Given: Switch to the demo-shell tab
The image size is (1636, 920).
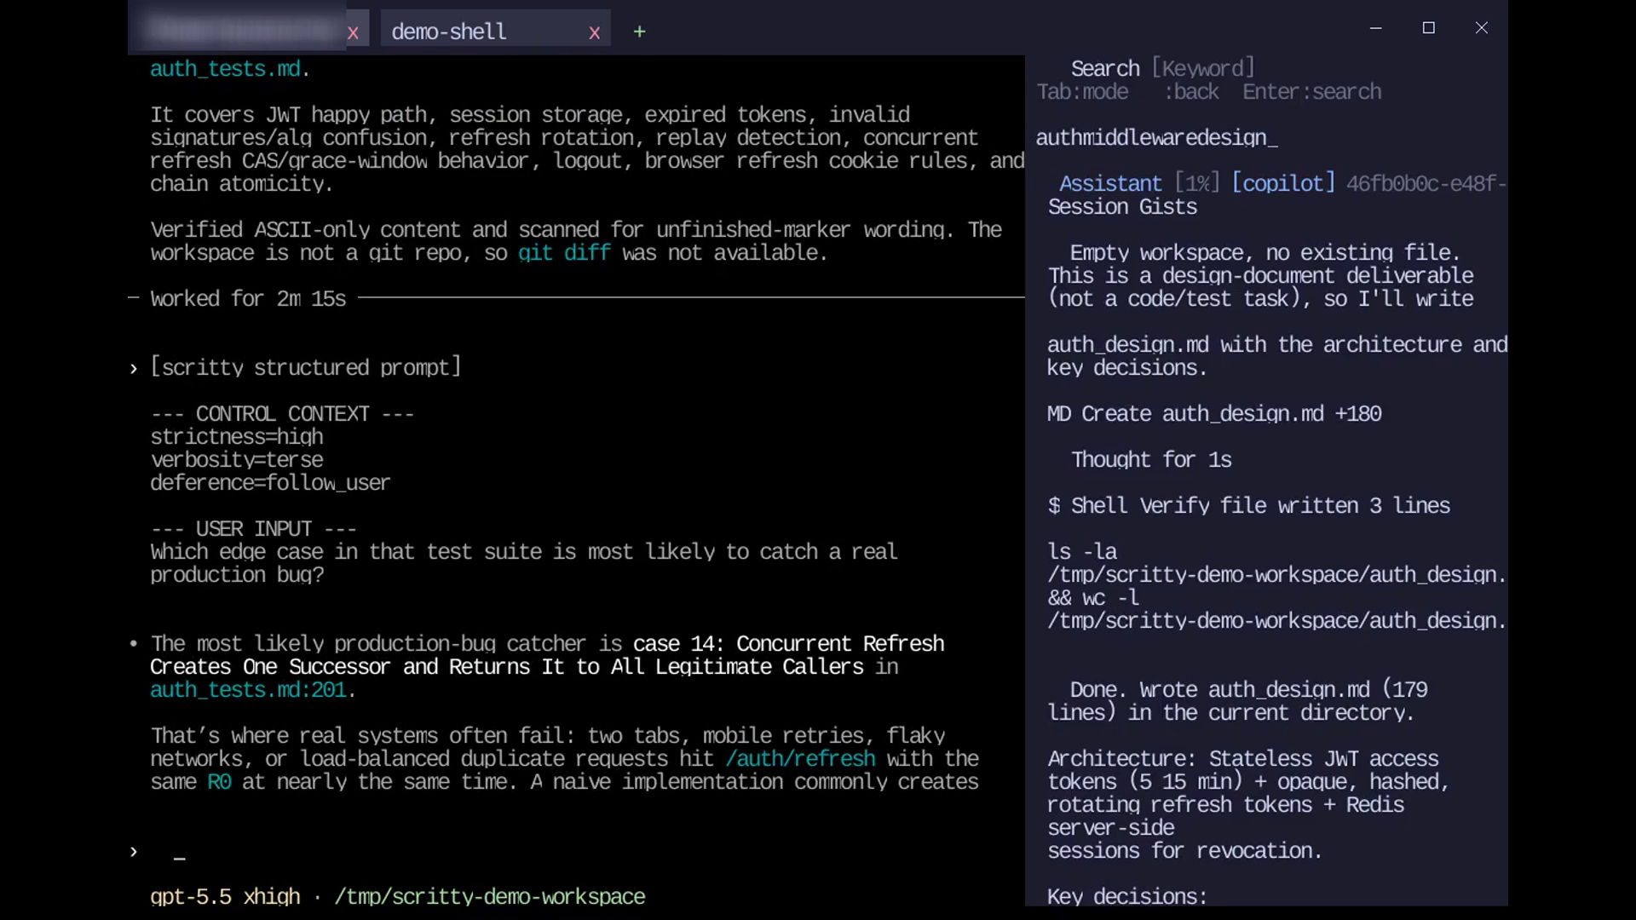Looking at the screenshot, I should click(449, 32).
